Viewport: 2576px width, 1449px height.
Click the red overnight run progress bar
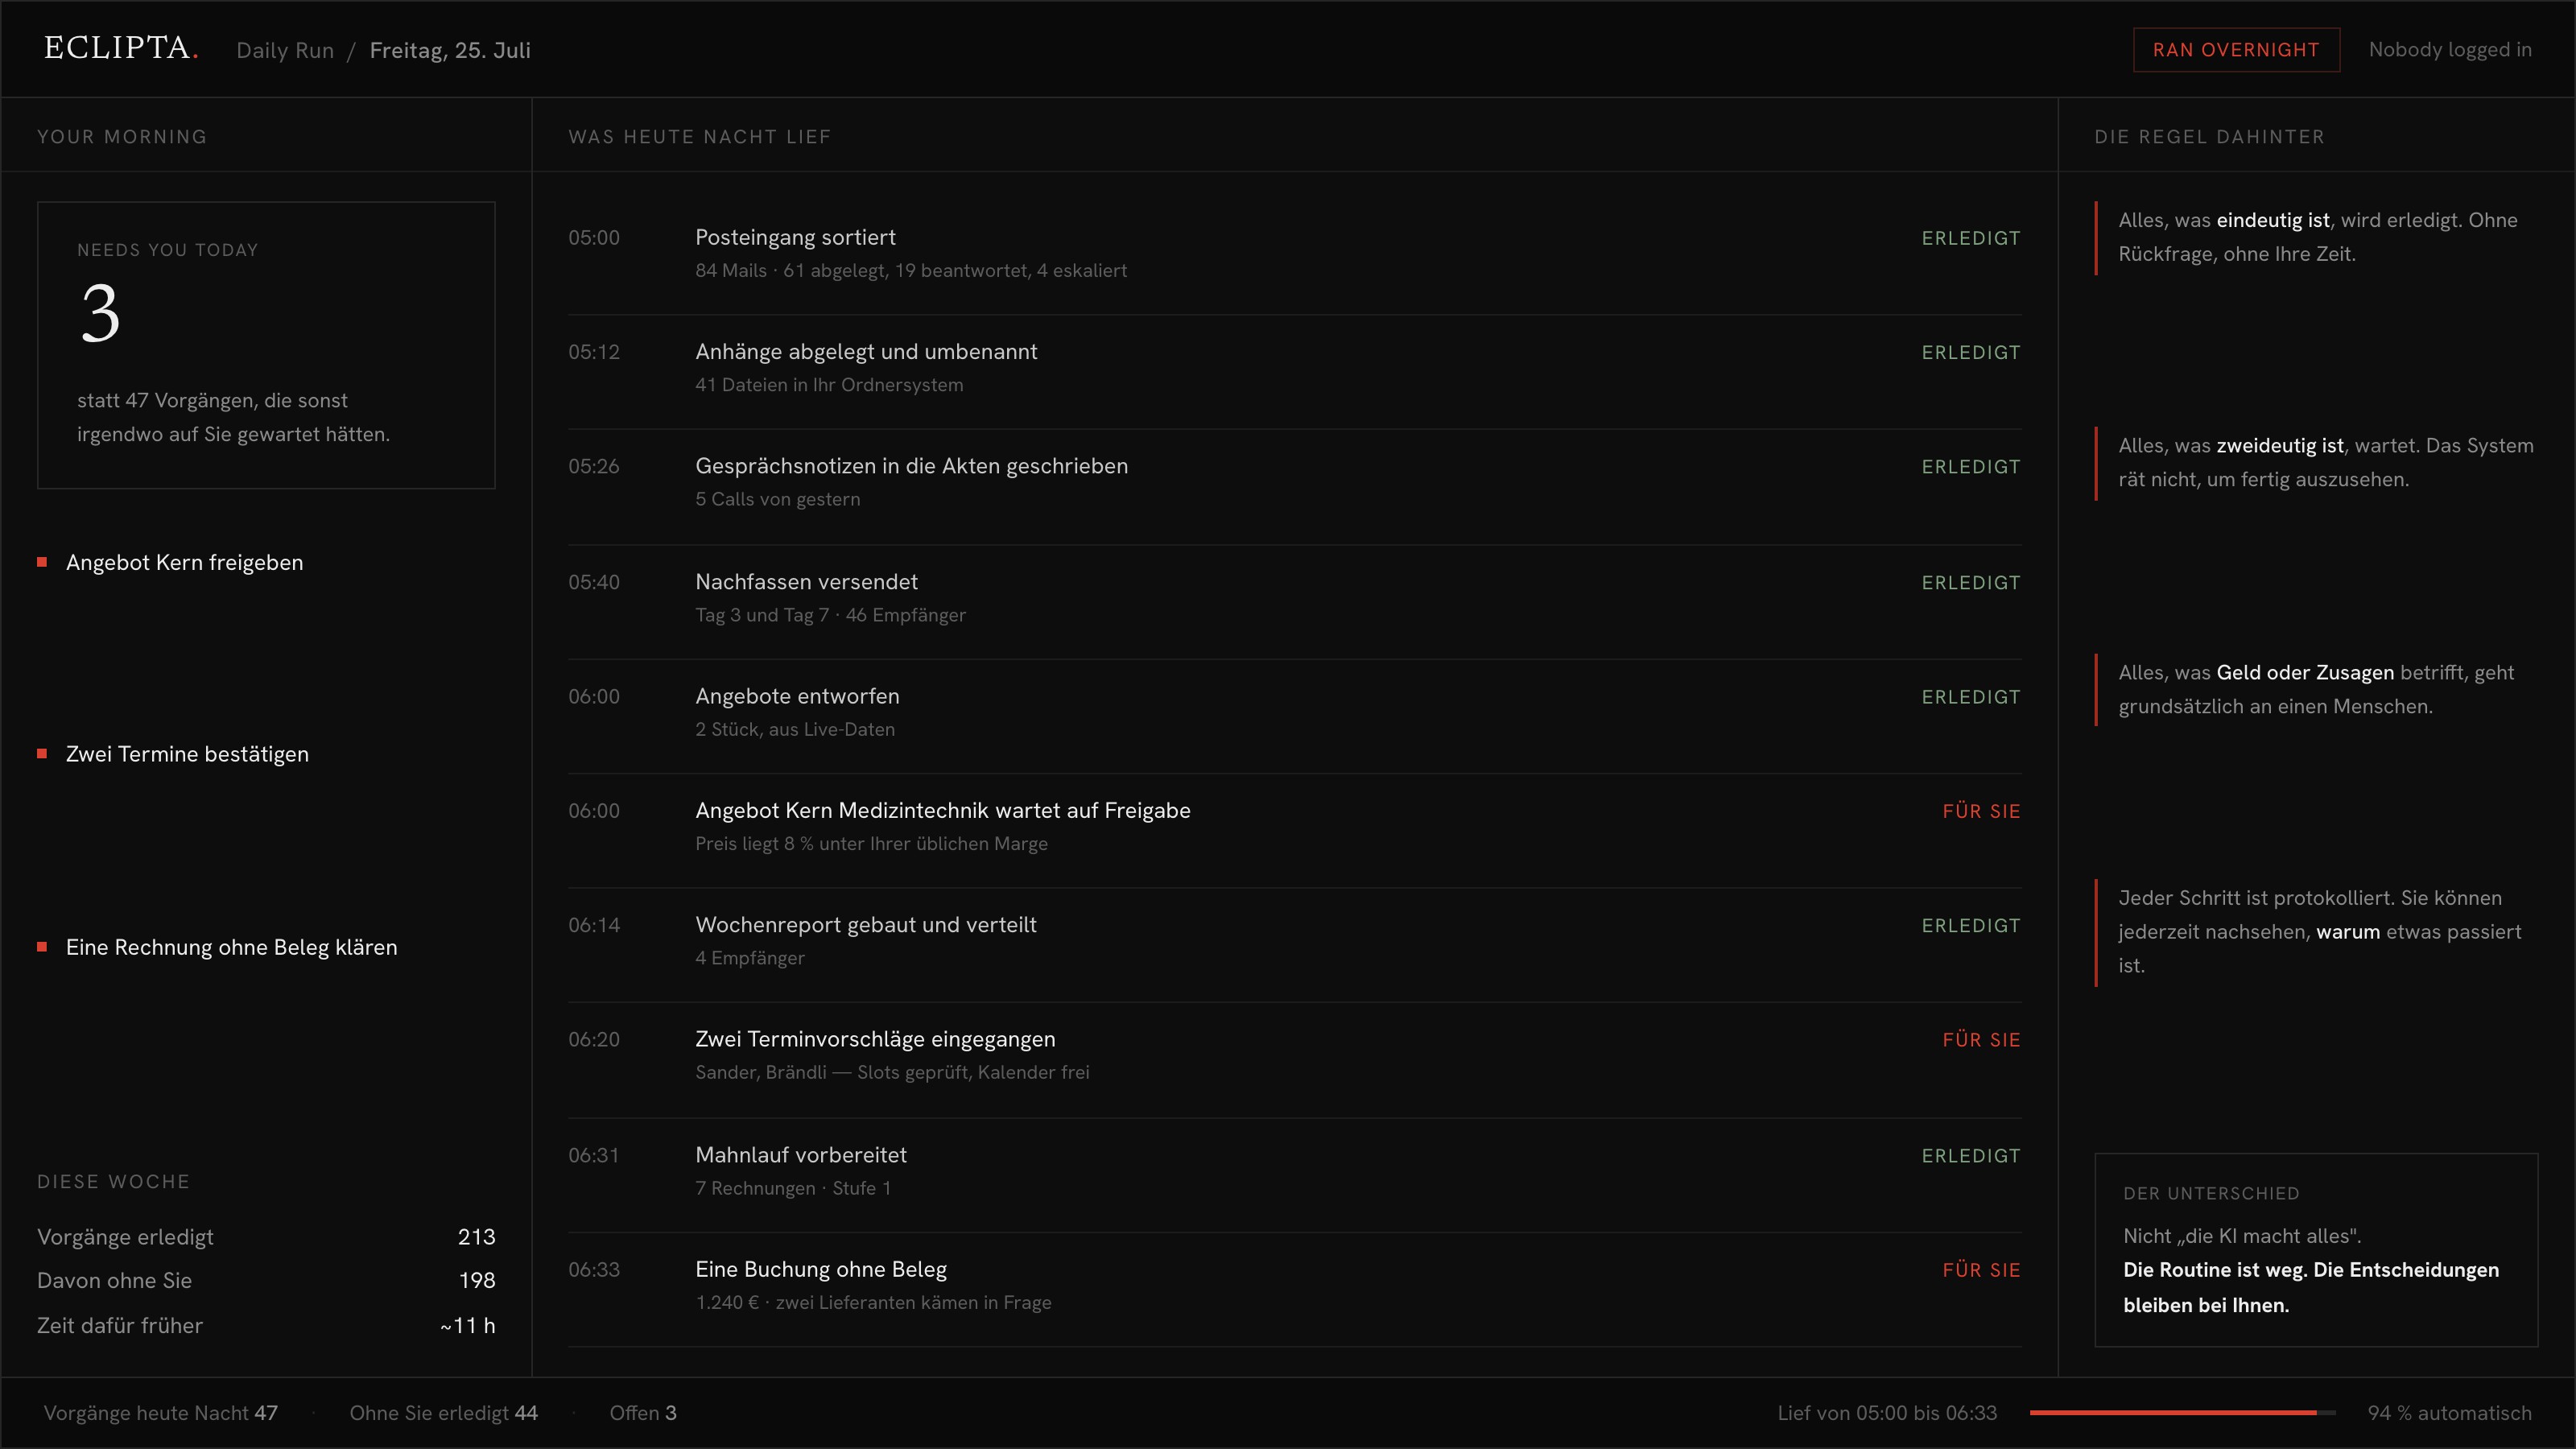[x=2182, y=1413]
